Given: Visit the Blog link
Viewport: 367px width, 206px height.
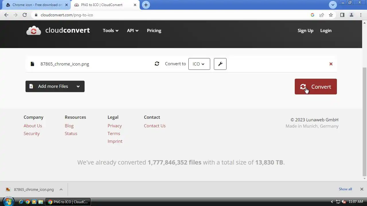Looking at the screenshot, I should [x=69, y=126].
